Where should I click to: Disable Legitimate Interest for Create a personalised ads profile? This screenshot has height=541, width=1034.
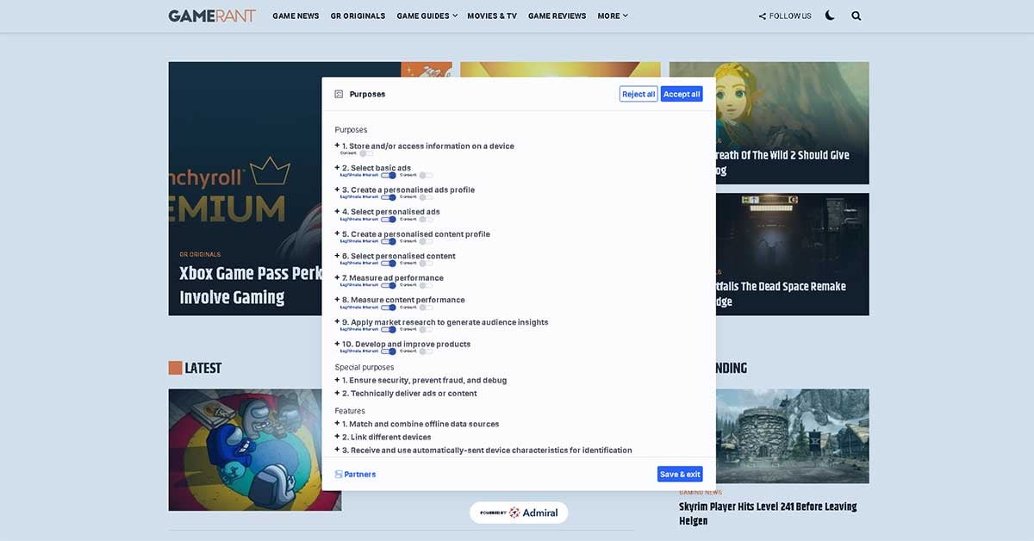(389, 197)
